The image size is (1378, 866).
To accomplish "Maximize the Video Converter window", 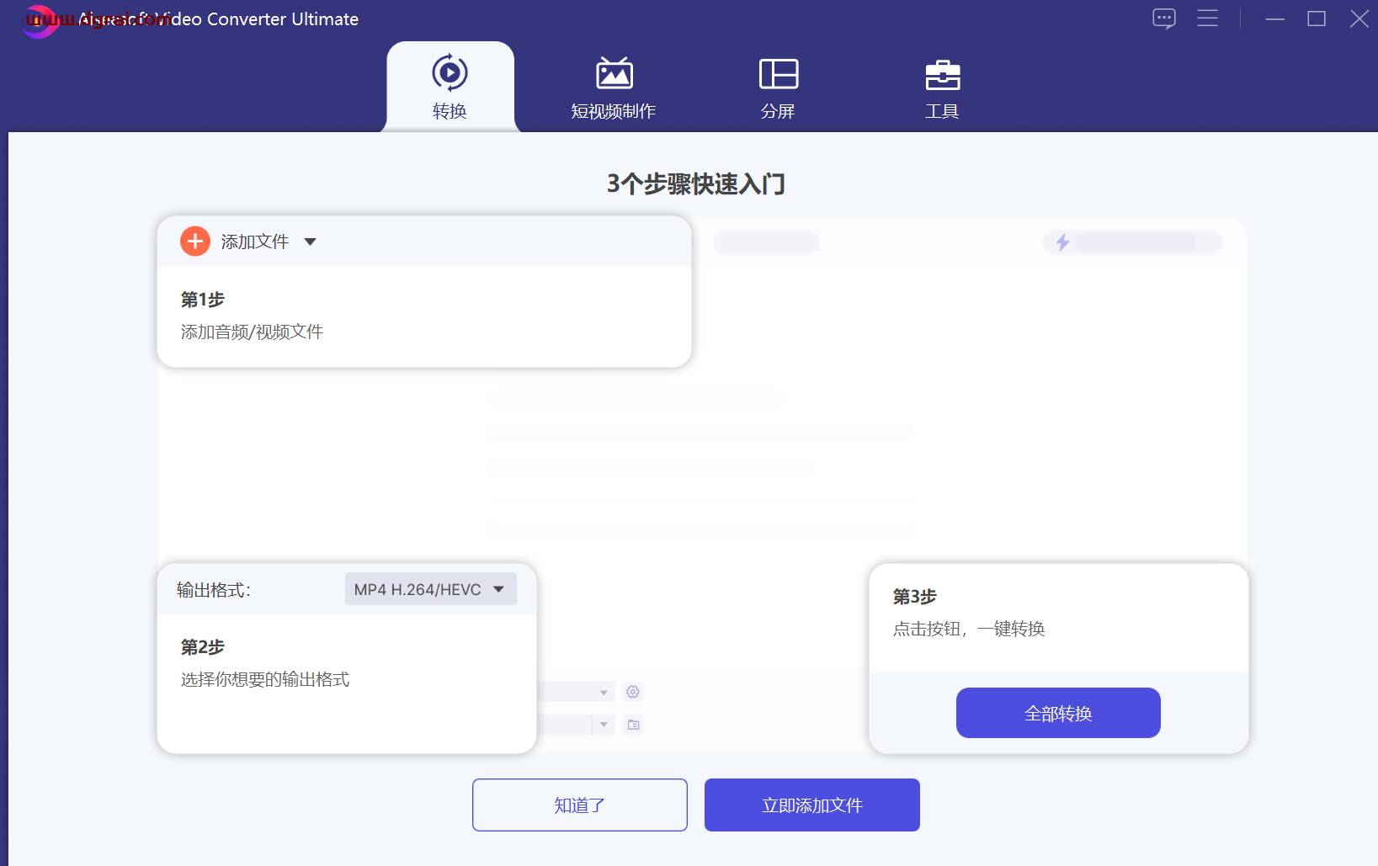I will point(1317,19).
